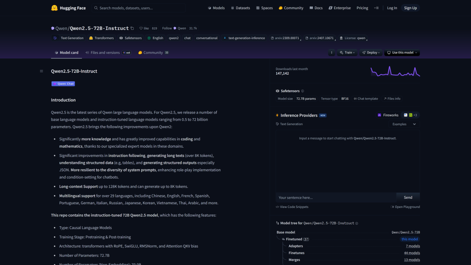Screen dimensions: 471x265
Task: Click the Finetuned (37) tree row
Action: tap(295, 239)
